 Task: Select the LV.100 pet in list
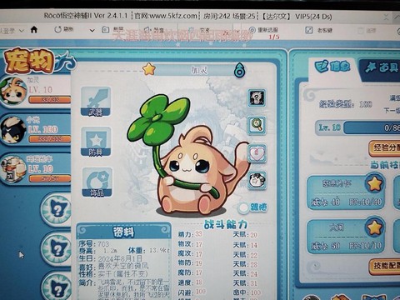click(x=35, y=130)
